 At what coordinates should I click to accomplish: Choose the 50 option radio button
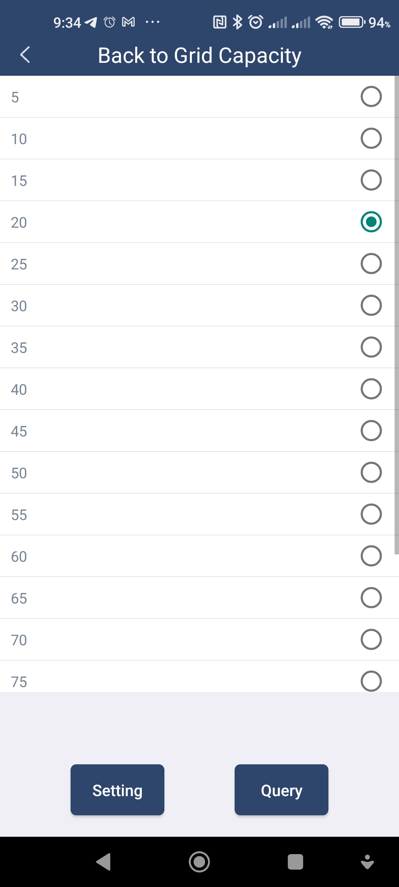pos(371,472)
